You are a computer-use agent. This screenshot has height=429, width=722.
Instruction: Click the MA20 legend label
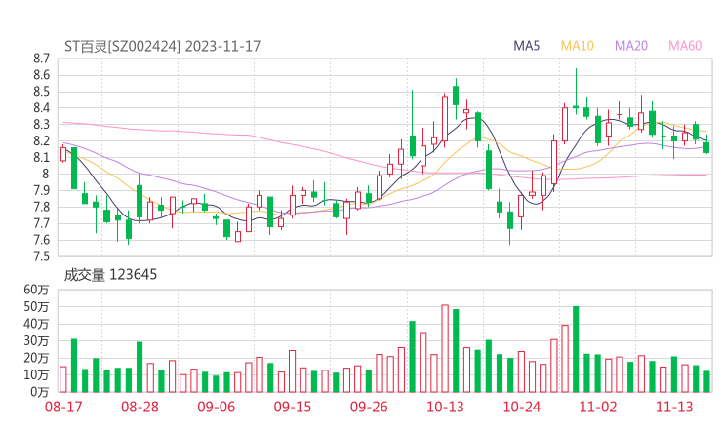click(x=631, y=46)
